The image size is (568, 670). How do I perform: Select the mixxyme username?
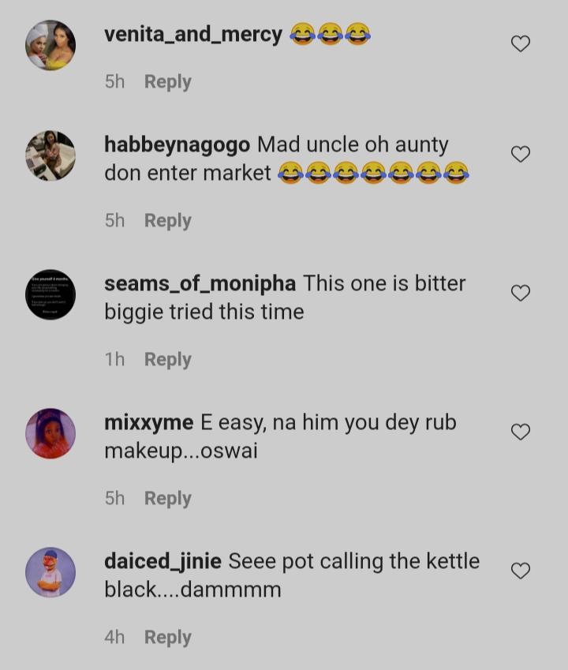(148, 422)
